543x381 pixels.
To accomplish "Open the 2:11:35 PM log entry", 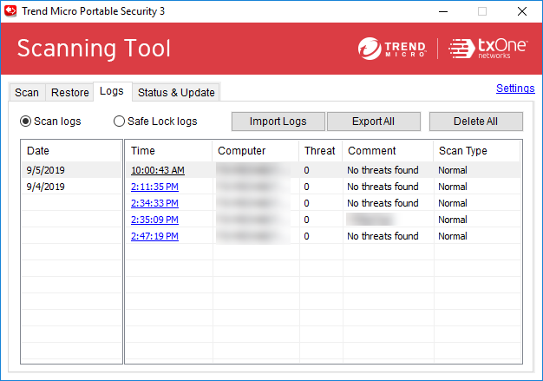I will click(154, 187).
